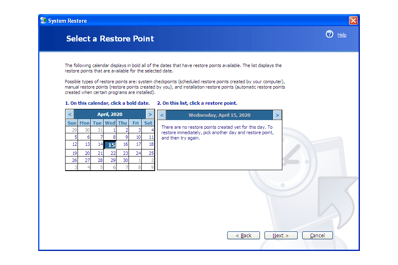Select April 15 on the calendar

pyautogui.click(x=110, y=145)
